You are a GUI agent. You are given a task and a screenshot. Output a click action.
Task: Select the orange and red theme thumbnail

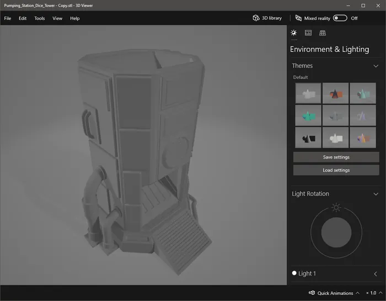pyautogui.click(x=335, y=93)
